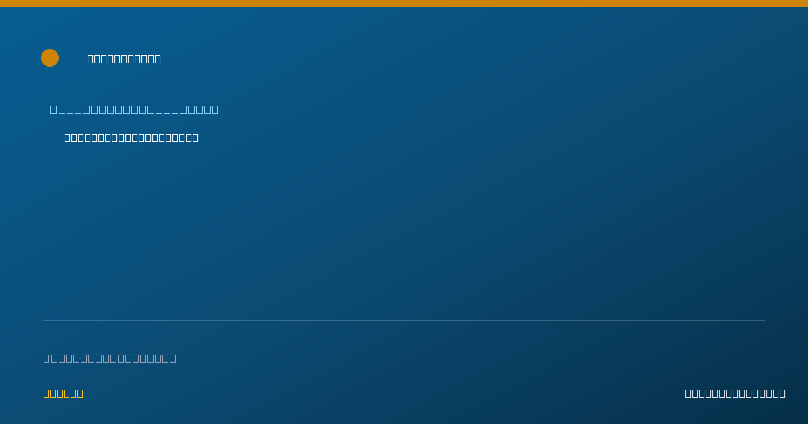This screenshot has width=808, height=424.
Task: Click the white footer text at bottom right
Action: pos(735,393)
